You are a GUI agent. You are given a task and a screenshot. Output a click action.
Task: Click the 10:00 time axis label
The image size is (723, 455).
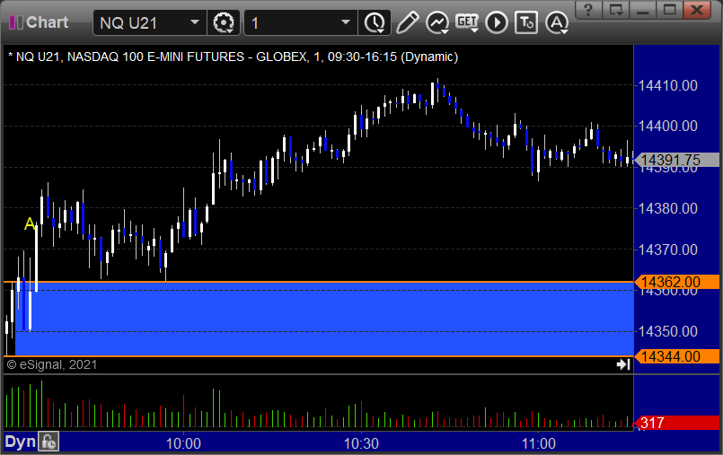coord(183,443)
